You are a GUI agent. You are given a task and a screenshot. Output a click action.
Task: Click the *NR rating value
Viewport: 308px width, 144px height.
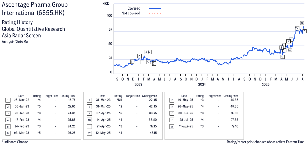(119, 100)
